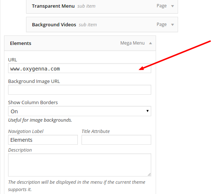Open the Show Column Borders dropdown
Image resolution: width=214 pixels, height=194 pixels.
pos(80,111)
